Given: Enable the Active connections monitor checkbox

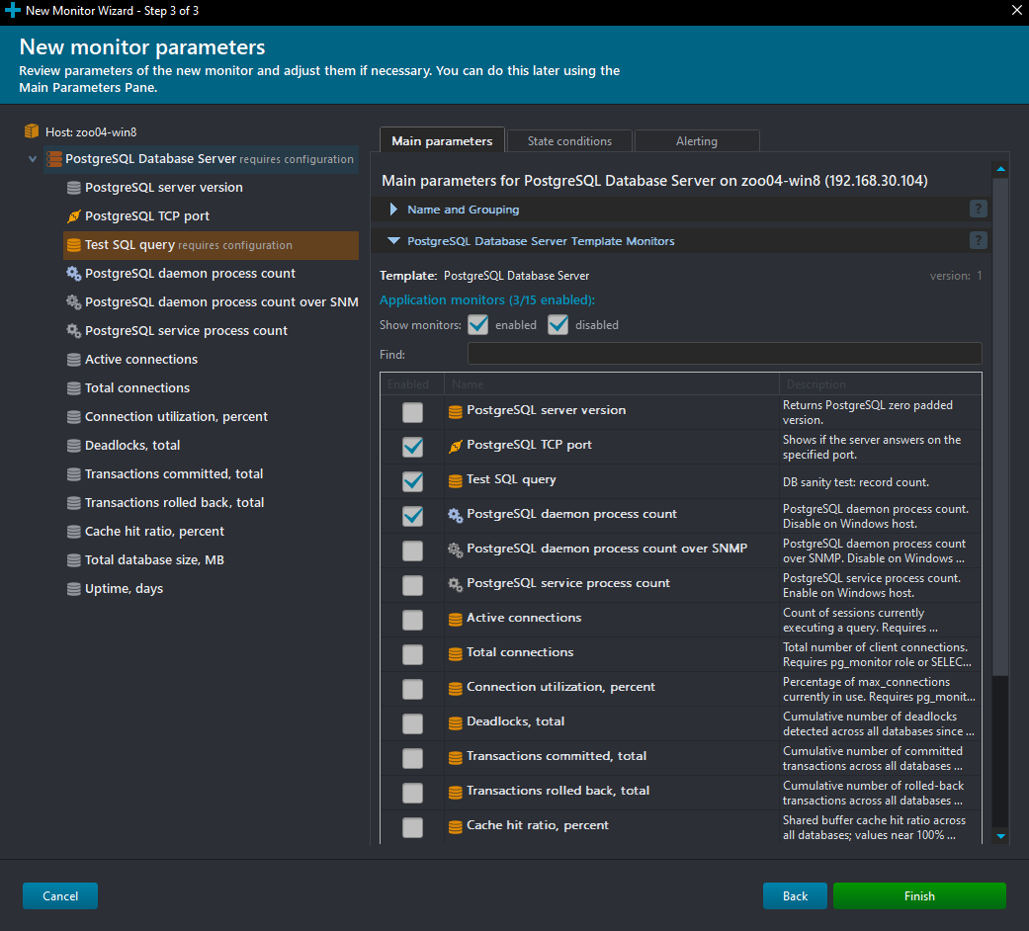Looking at the screenshot, I should click(x=413, y=620).
